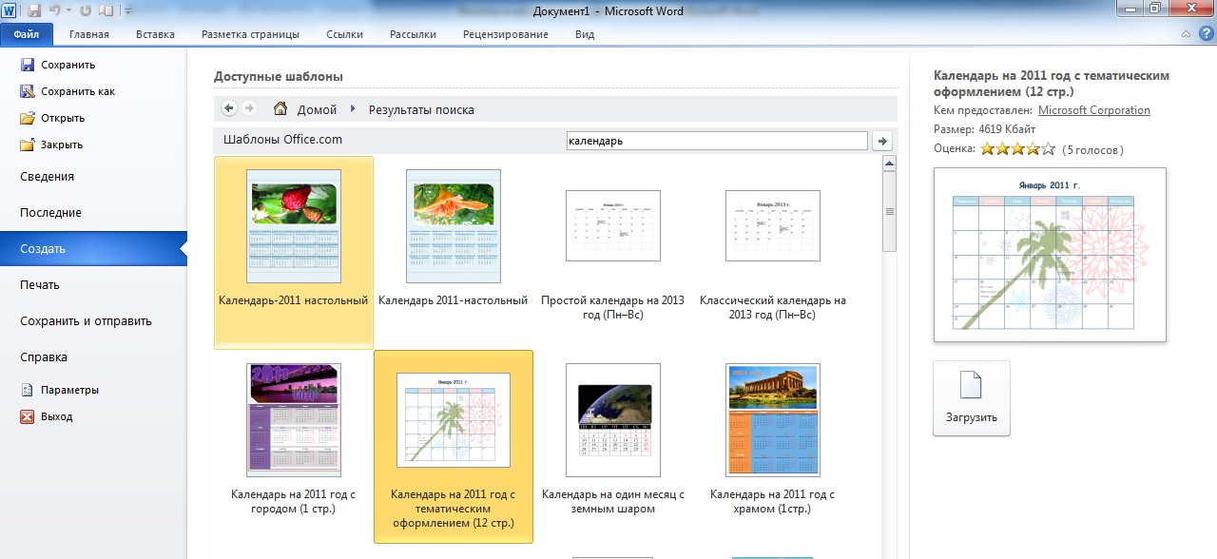Image resolution: width=1217 pixels, height=559 pixels.
Task: Click the (5 голосов) vote count text
Action: tap(1093, 149)
